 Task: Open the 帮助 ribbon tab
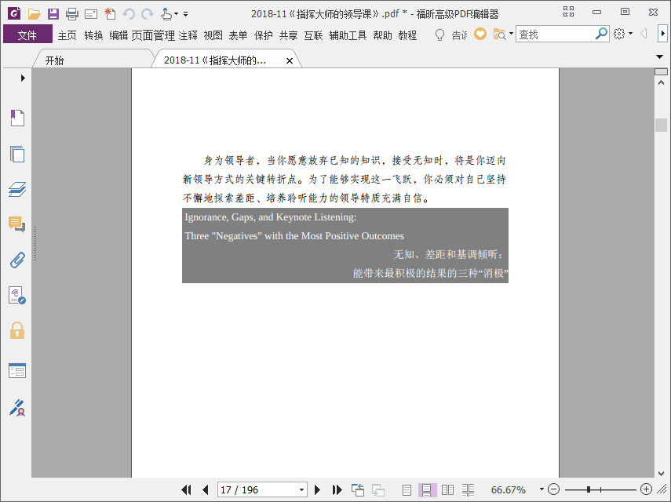[382, 35]
